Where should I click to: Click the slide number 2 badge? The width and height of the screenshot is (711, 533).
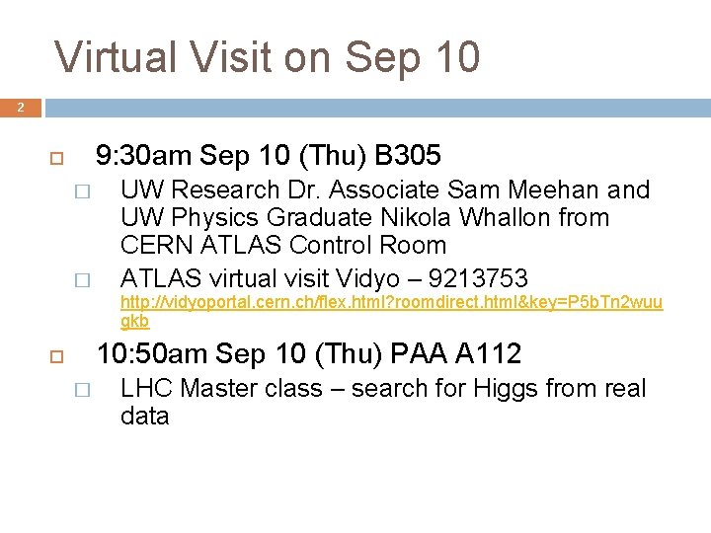(20, 107)
